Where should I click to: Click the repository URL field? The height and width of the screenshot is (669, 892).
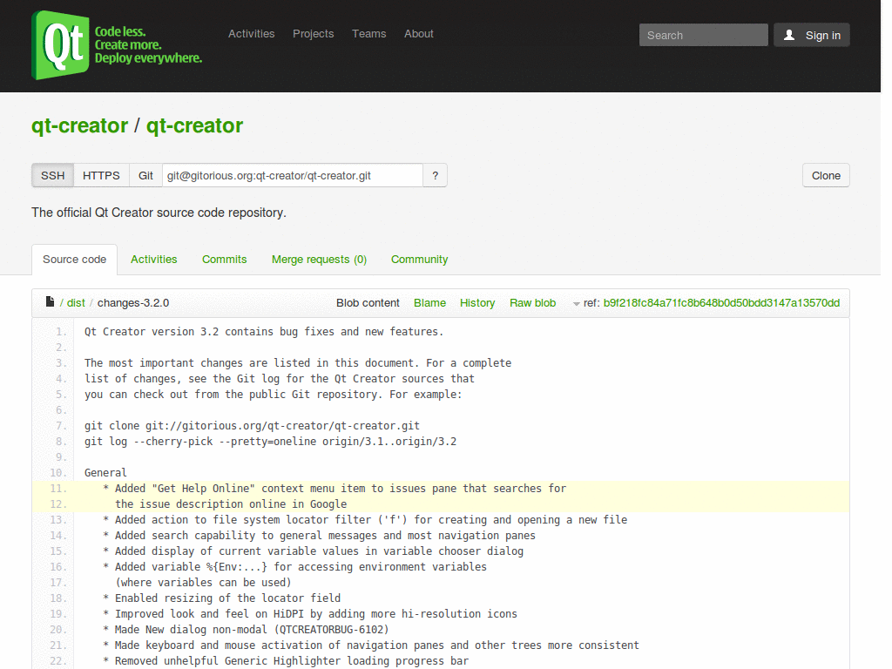point(293,175)
